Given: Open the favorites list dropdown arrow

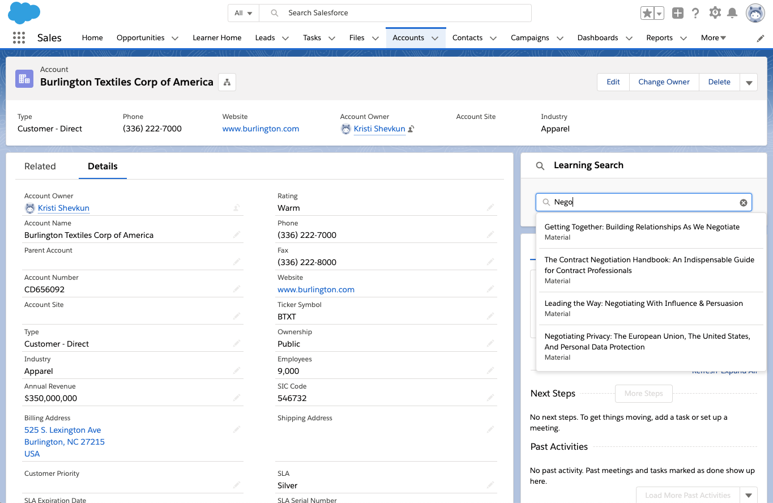Looking at the screenshot, I should point(659,14).
